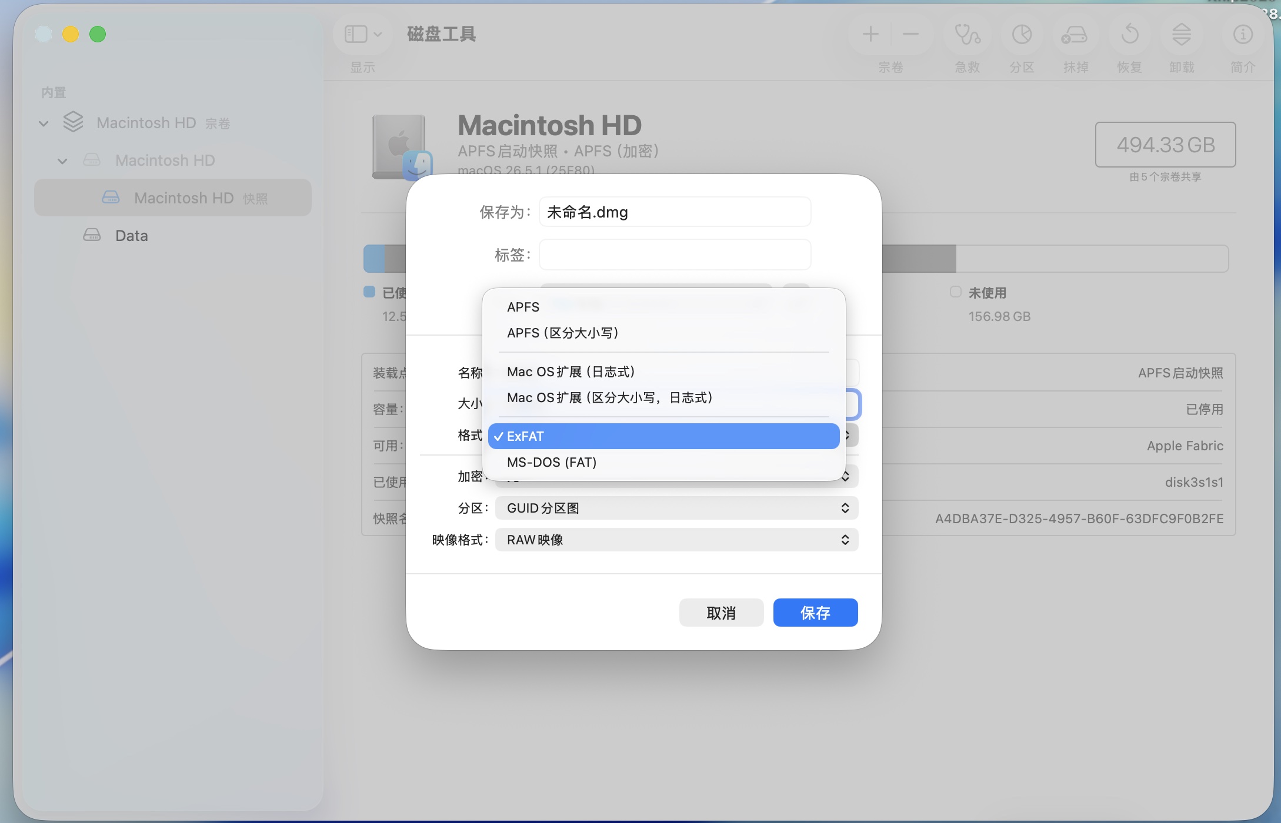This screenshot has width=1281, height=823.
Task: Click the Macintosh HD 宗卷 stack icon
Action: pyautogui.click(x=73, y=122)
